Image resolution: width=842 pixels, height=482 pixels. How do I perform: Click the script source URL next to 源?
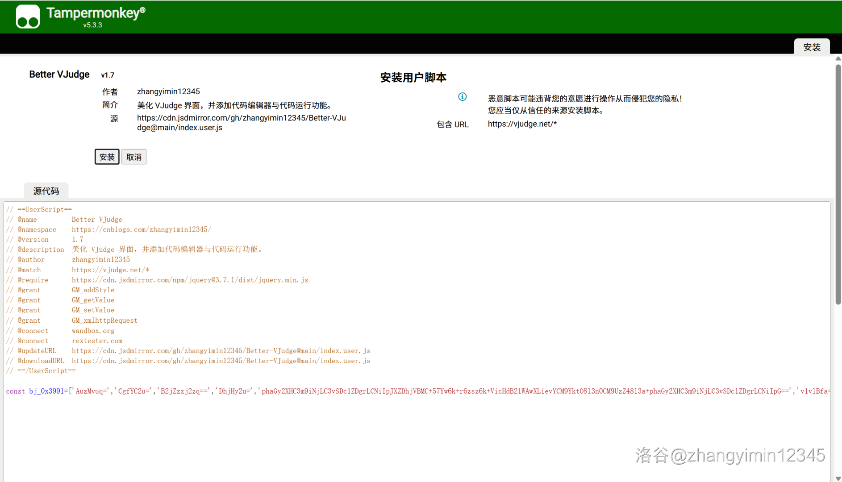(x=241, y=123)
